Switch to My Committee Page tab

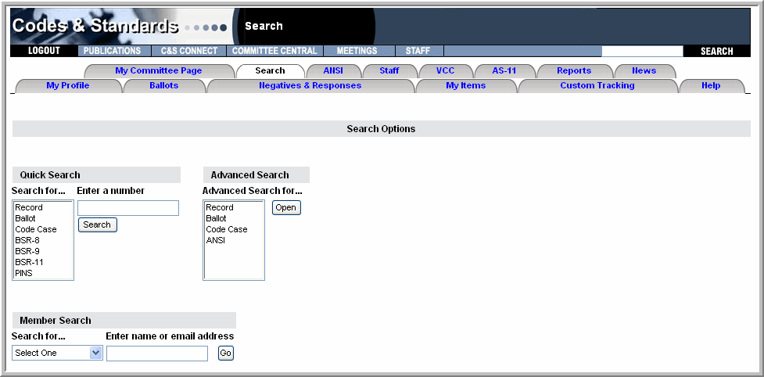pyautogui.click(x=158, y=70)
